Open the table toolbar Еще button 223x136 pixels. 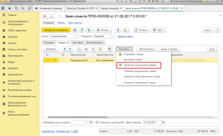pyautogui.click(x=213, y=49)
